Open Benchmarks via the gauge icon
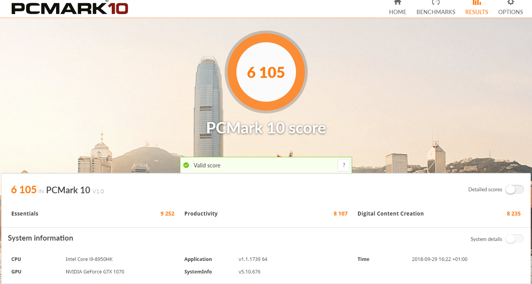532x284 pixels. (x=436, y=2)
